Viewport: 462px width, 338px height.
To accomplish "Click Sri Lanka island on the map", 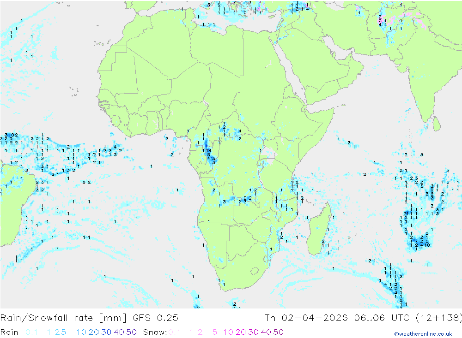I will click(437, 124).
